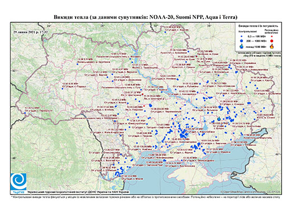291x205 pixels.
Task: Click the institute name text beside the logo
Action: click(78, 192)
